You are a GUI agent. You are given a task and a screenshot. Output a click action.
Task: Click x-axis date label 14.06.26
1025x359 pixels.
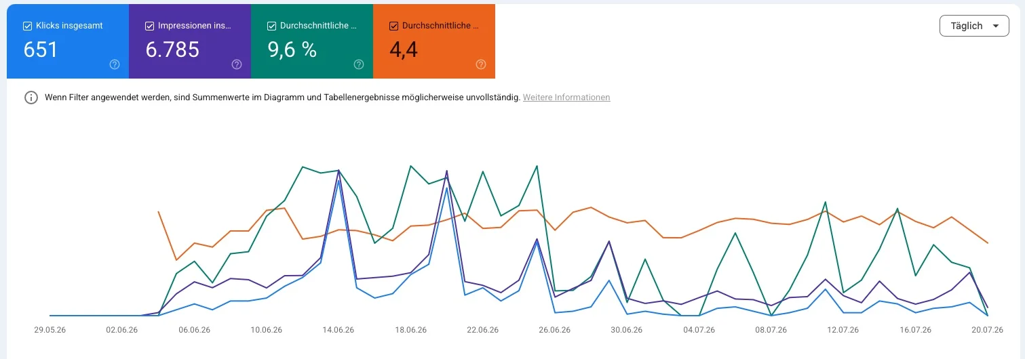[x=339, y=330]
